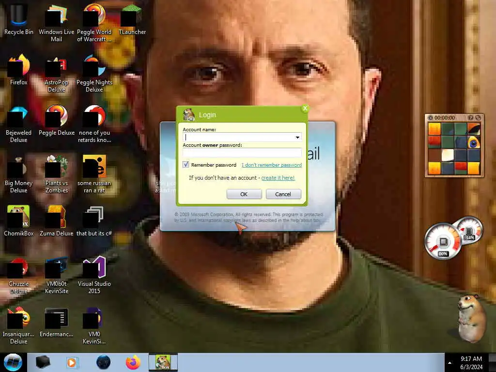The height and width of the screenshot is (372, 496).
Task: Follow the 'create it here!' link
Action: pyautogui.click(x=278, y=178)
